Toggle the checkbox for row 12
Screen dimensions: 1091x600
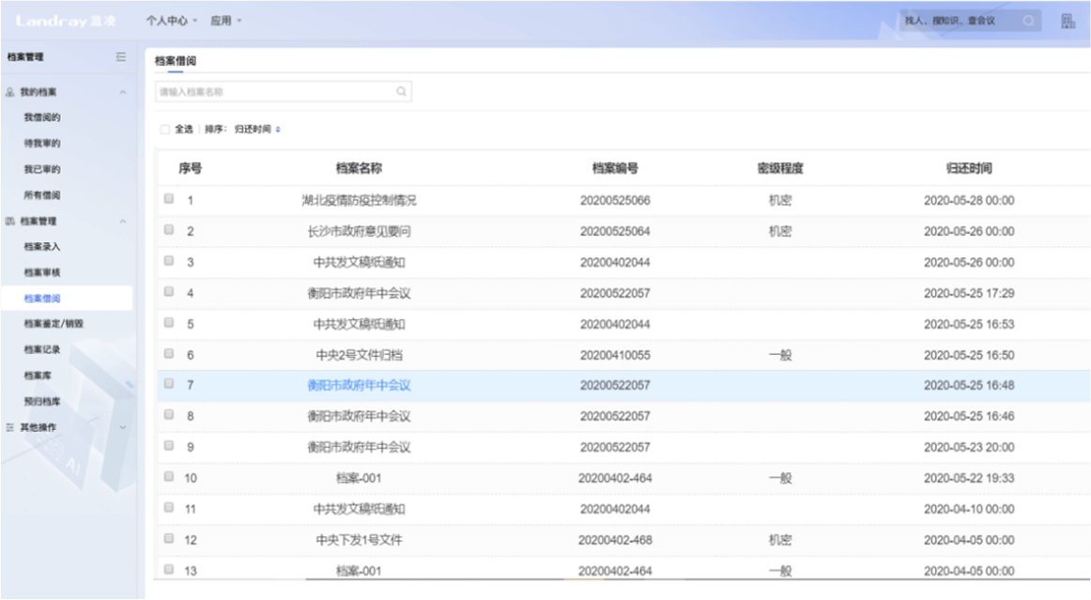coord(169,539)
